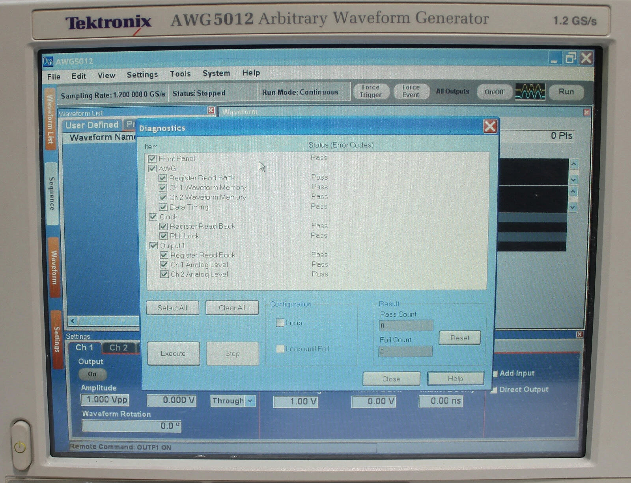Click the Close button in Diagnostics
Viewport: 631px width, 483px height.
click(391, 379)
